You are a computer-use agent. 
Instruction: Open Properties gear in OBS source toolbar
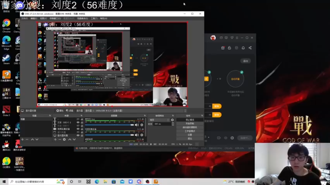[x=60, y=111]
